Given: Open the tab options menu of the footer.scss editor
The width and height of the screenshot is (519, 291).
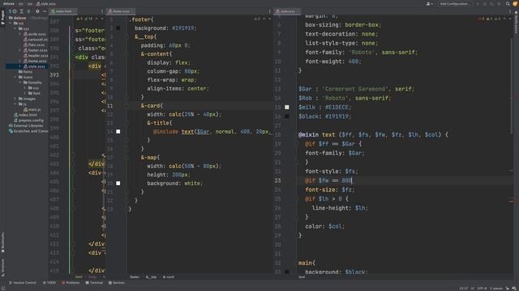Looking at the screenshot, I should 270,11.
